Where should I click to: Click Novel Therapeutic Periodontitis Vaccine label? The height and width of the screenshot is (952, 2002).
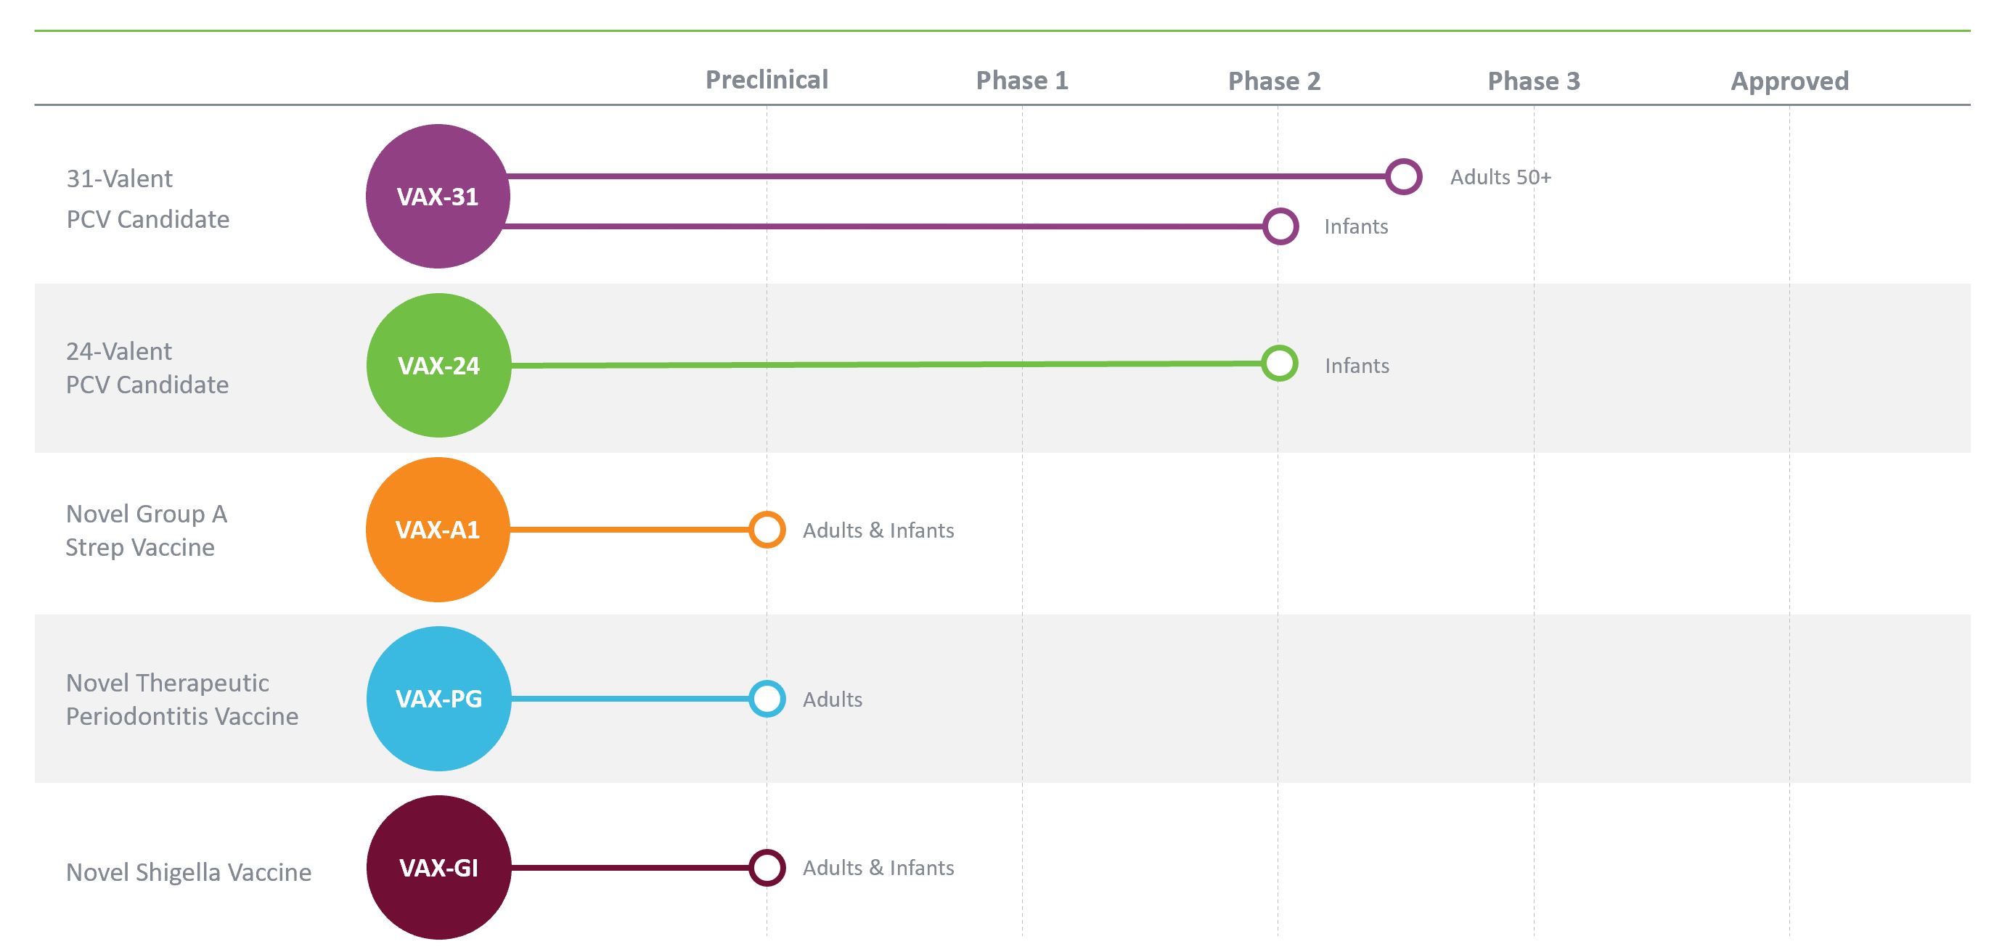click(182, 699)
